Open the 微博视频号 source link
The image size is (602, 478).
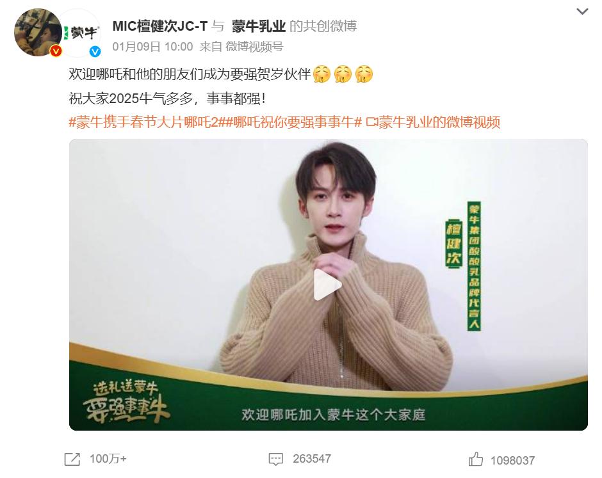point(254,47)
